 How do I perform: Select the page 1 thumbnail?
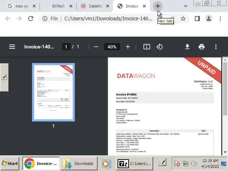[x=53, y=92]
